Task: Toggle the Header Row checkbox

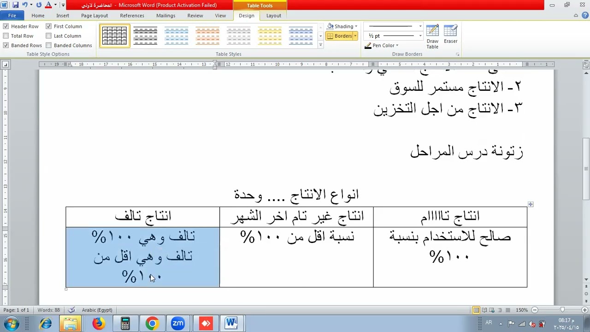Action: point(6,26)
